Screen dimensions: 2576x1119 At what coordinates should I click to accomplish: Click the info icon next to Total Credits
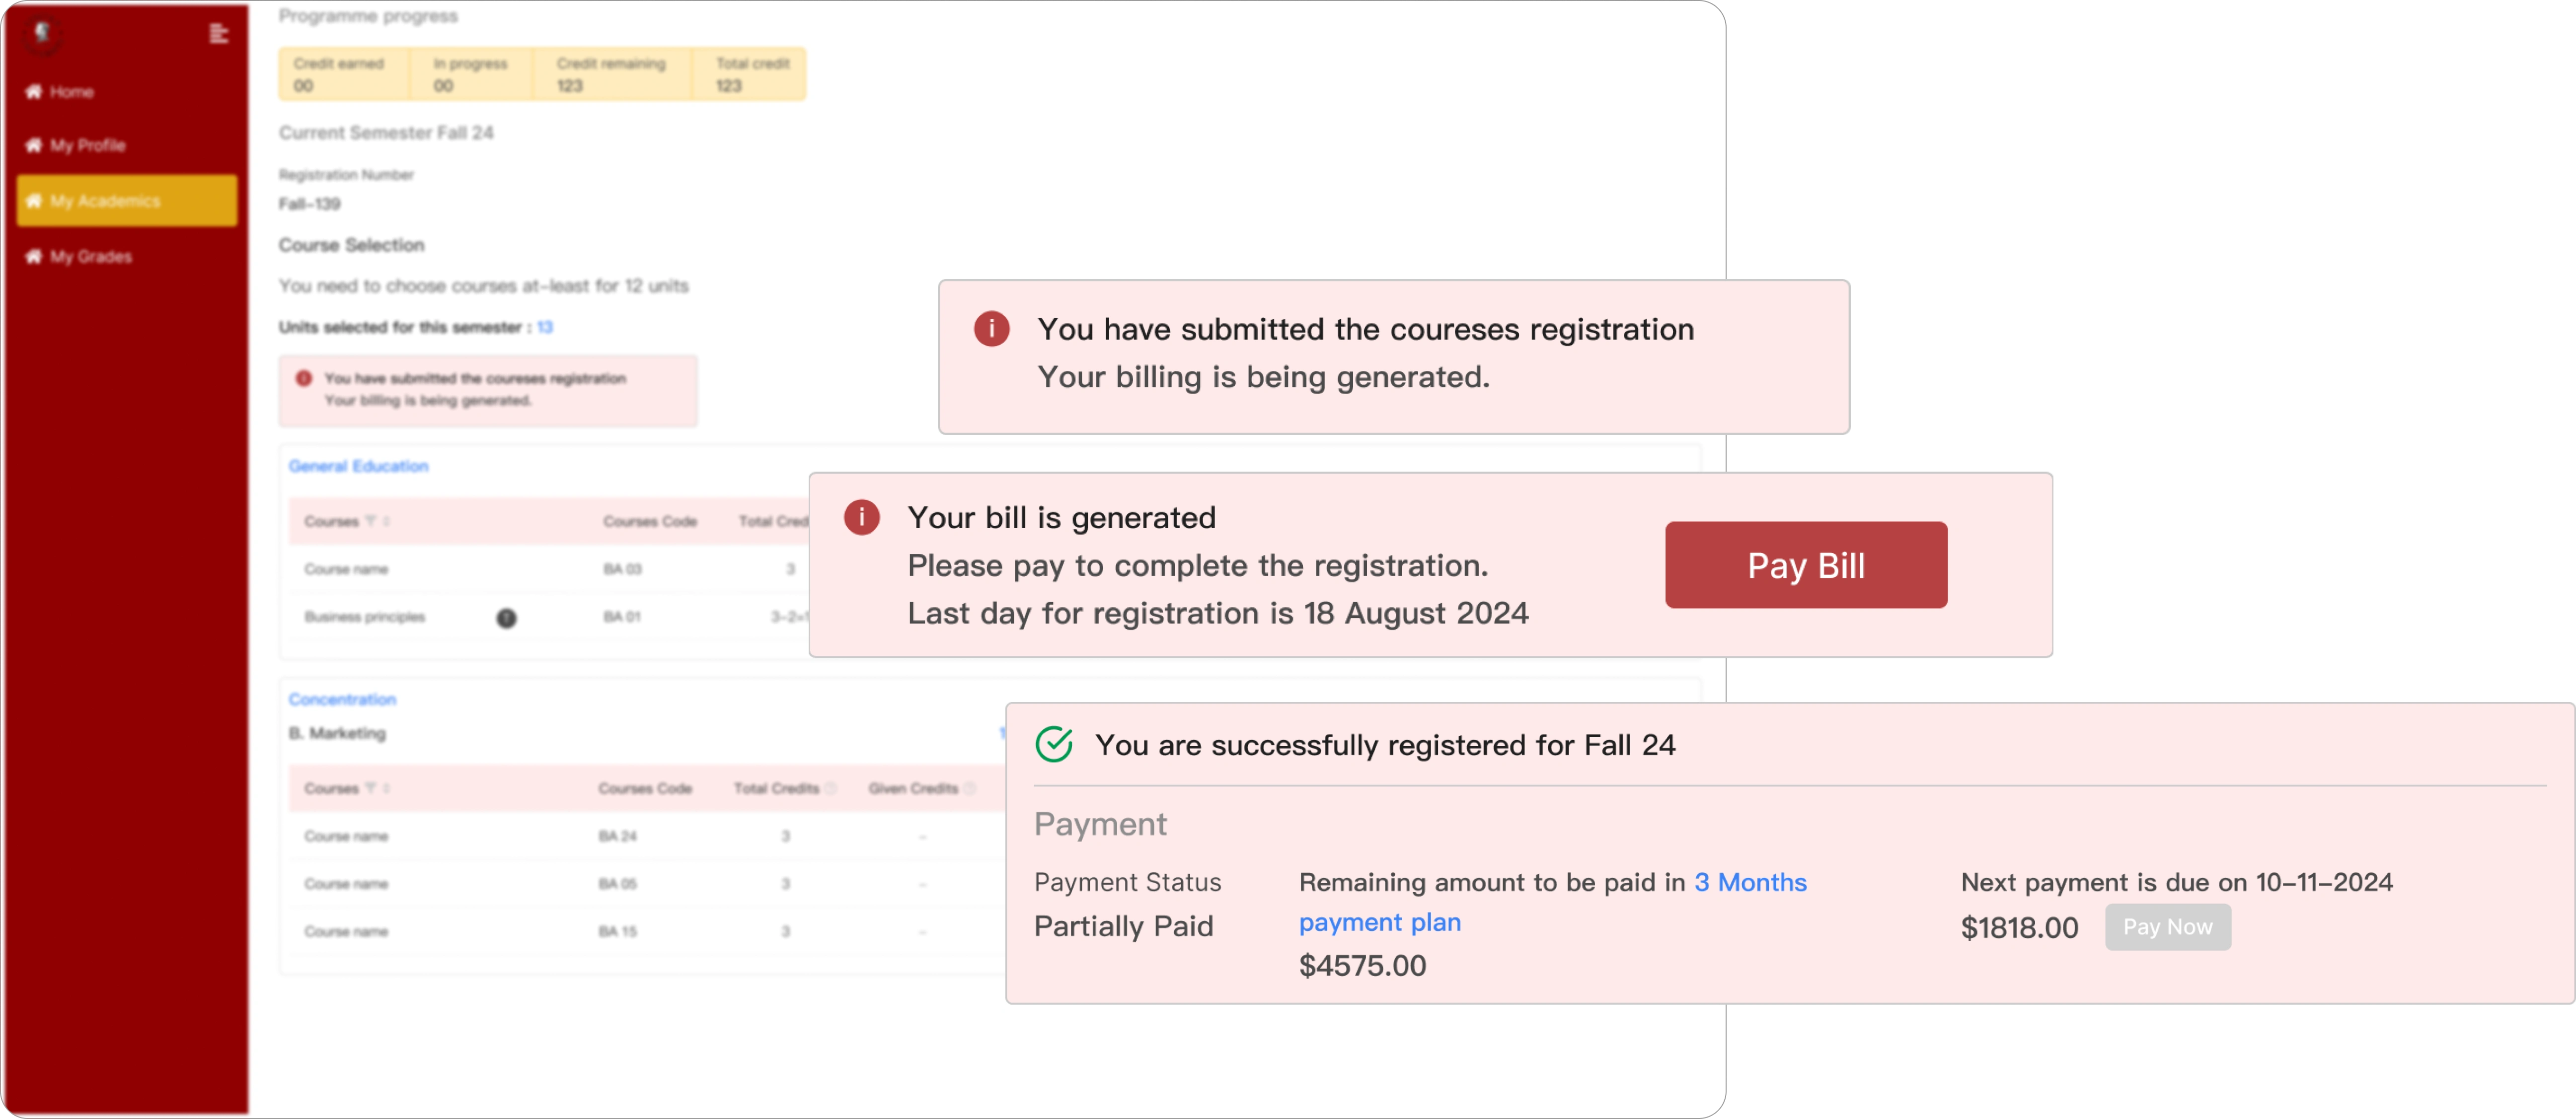pos(831,789)
